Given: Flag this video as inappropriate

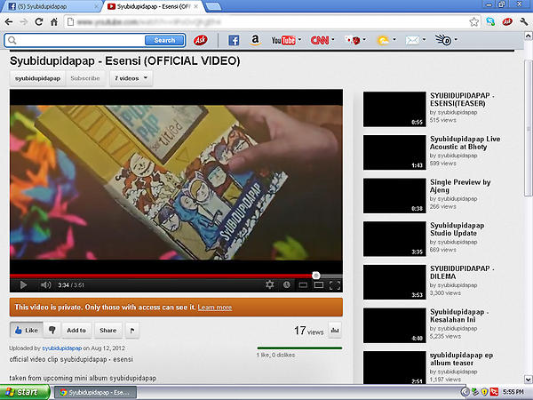Looking at the screenshot, I should coord(132,330).
